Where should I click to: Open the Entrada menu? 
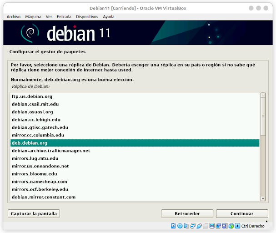click(x=64, y=17)
